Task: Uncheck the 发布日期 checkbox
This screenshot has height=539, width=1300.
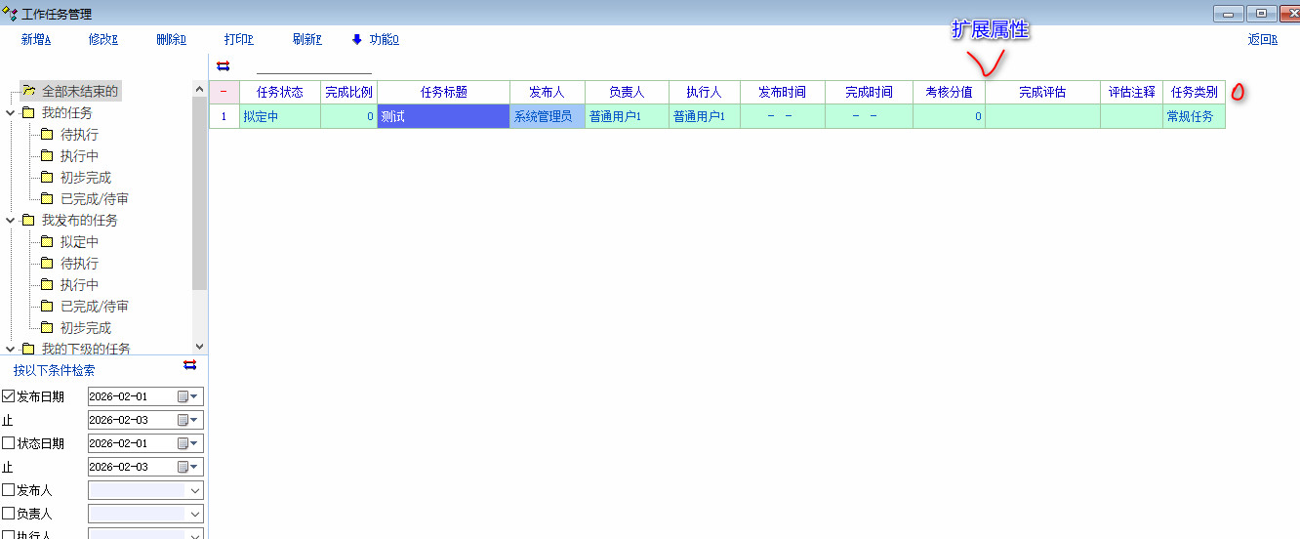Action: [9, 396]
